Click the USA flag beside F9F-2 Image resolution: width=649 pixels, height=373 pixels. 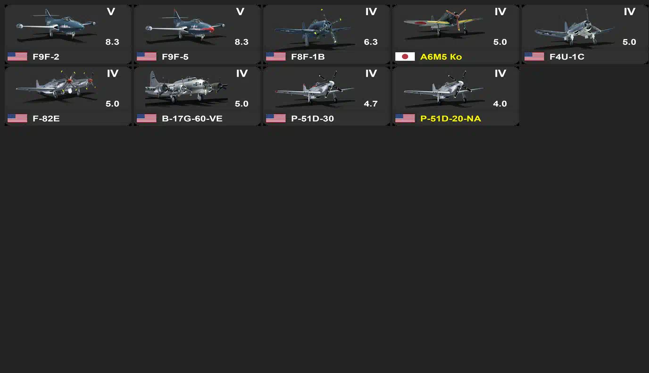17,57
